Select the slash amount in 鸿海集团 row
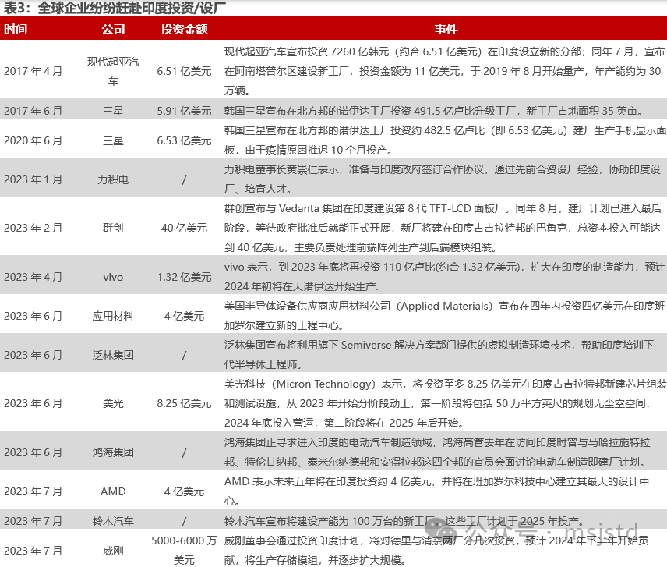The height and width of the screenshot is (567, 667). tap(184, 452)
